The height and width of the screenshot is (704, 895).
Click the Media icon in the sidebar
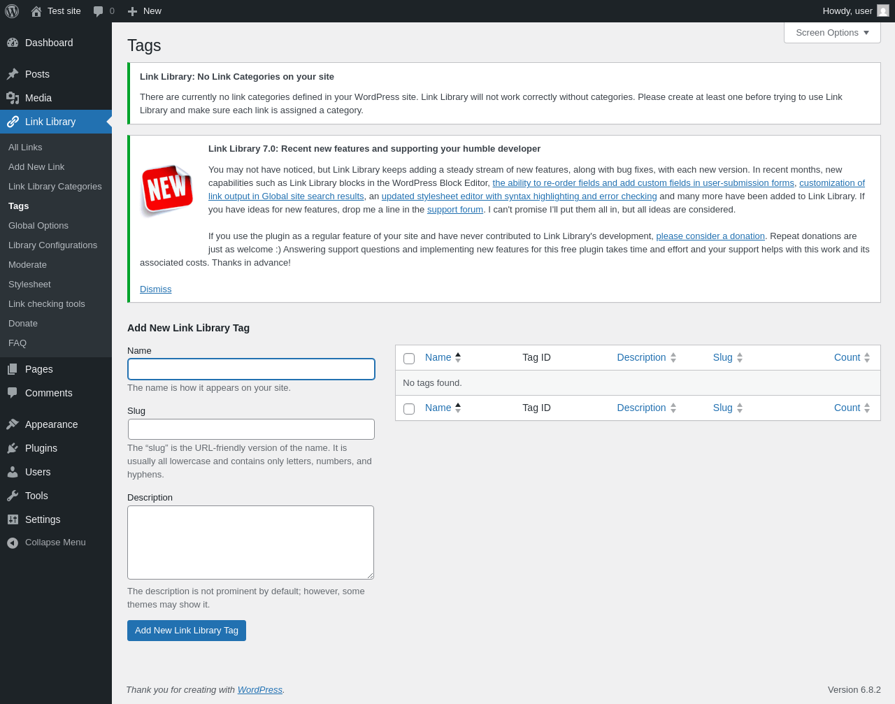tap(13, 98)
